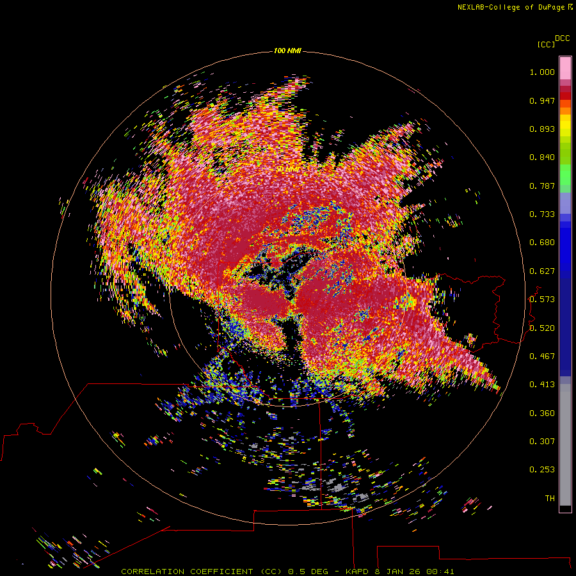Click the 1.000 scale value
The height and width of the screenshot is (576, 576).
[542, 72]
